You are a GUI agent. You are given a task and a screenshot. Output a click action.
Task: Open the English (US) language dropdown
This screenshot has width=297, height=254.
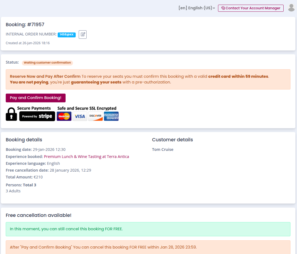click(196, 8)
